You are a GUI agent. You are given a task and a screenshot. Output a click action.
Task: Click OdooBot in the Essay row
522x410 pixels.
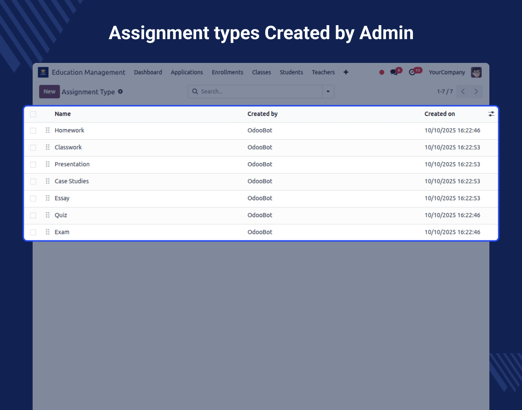pyautogui.click(x=260, y=198)
